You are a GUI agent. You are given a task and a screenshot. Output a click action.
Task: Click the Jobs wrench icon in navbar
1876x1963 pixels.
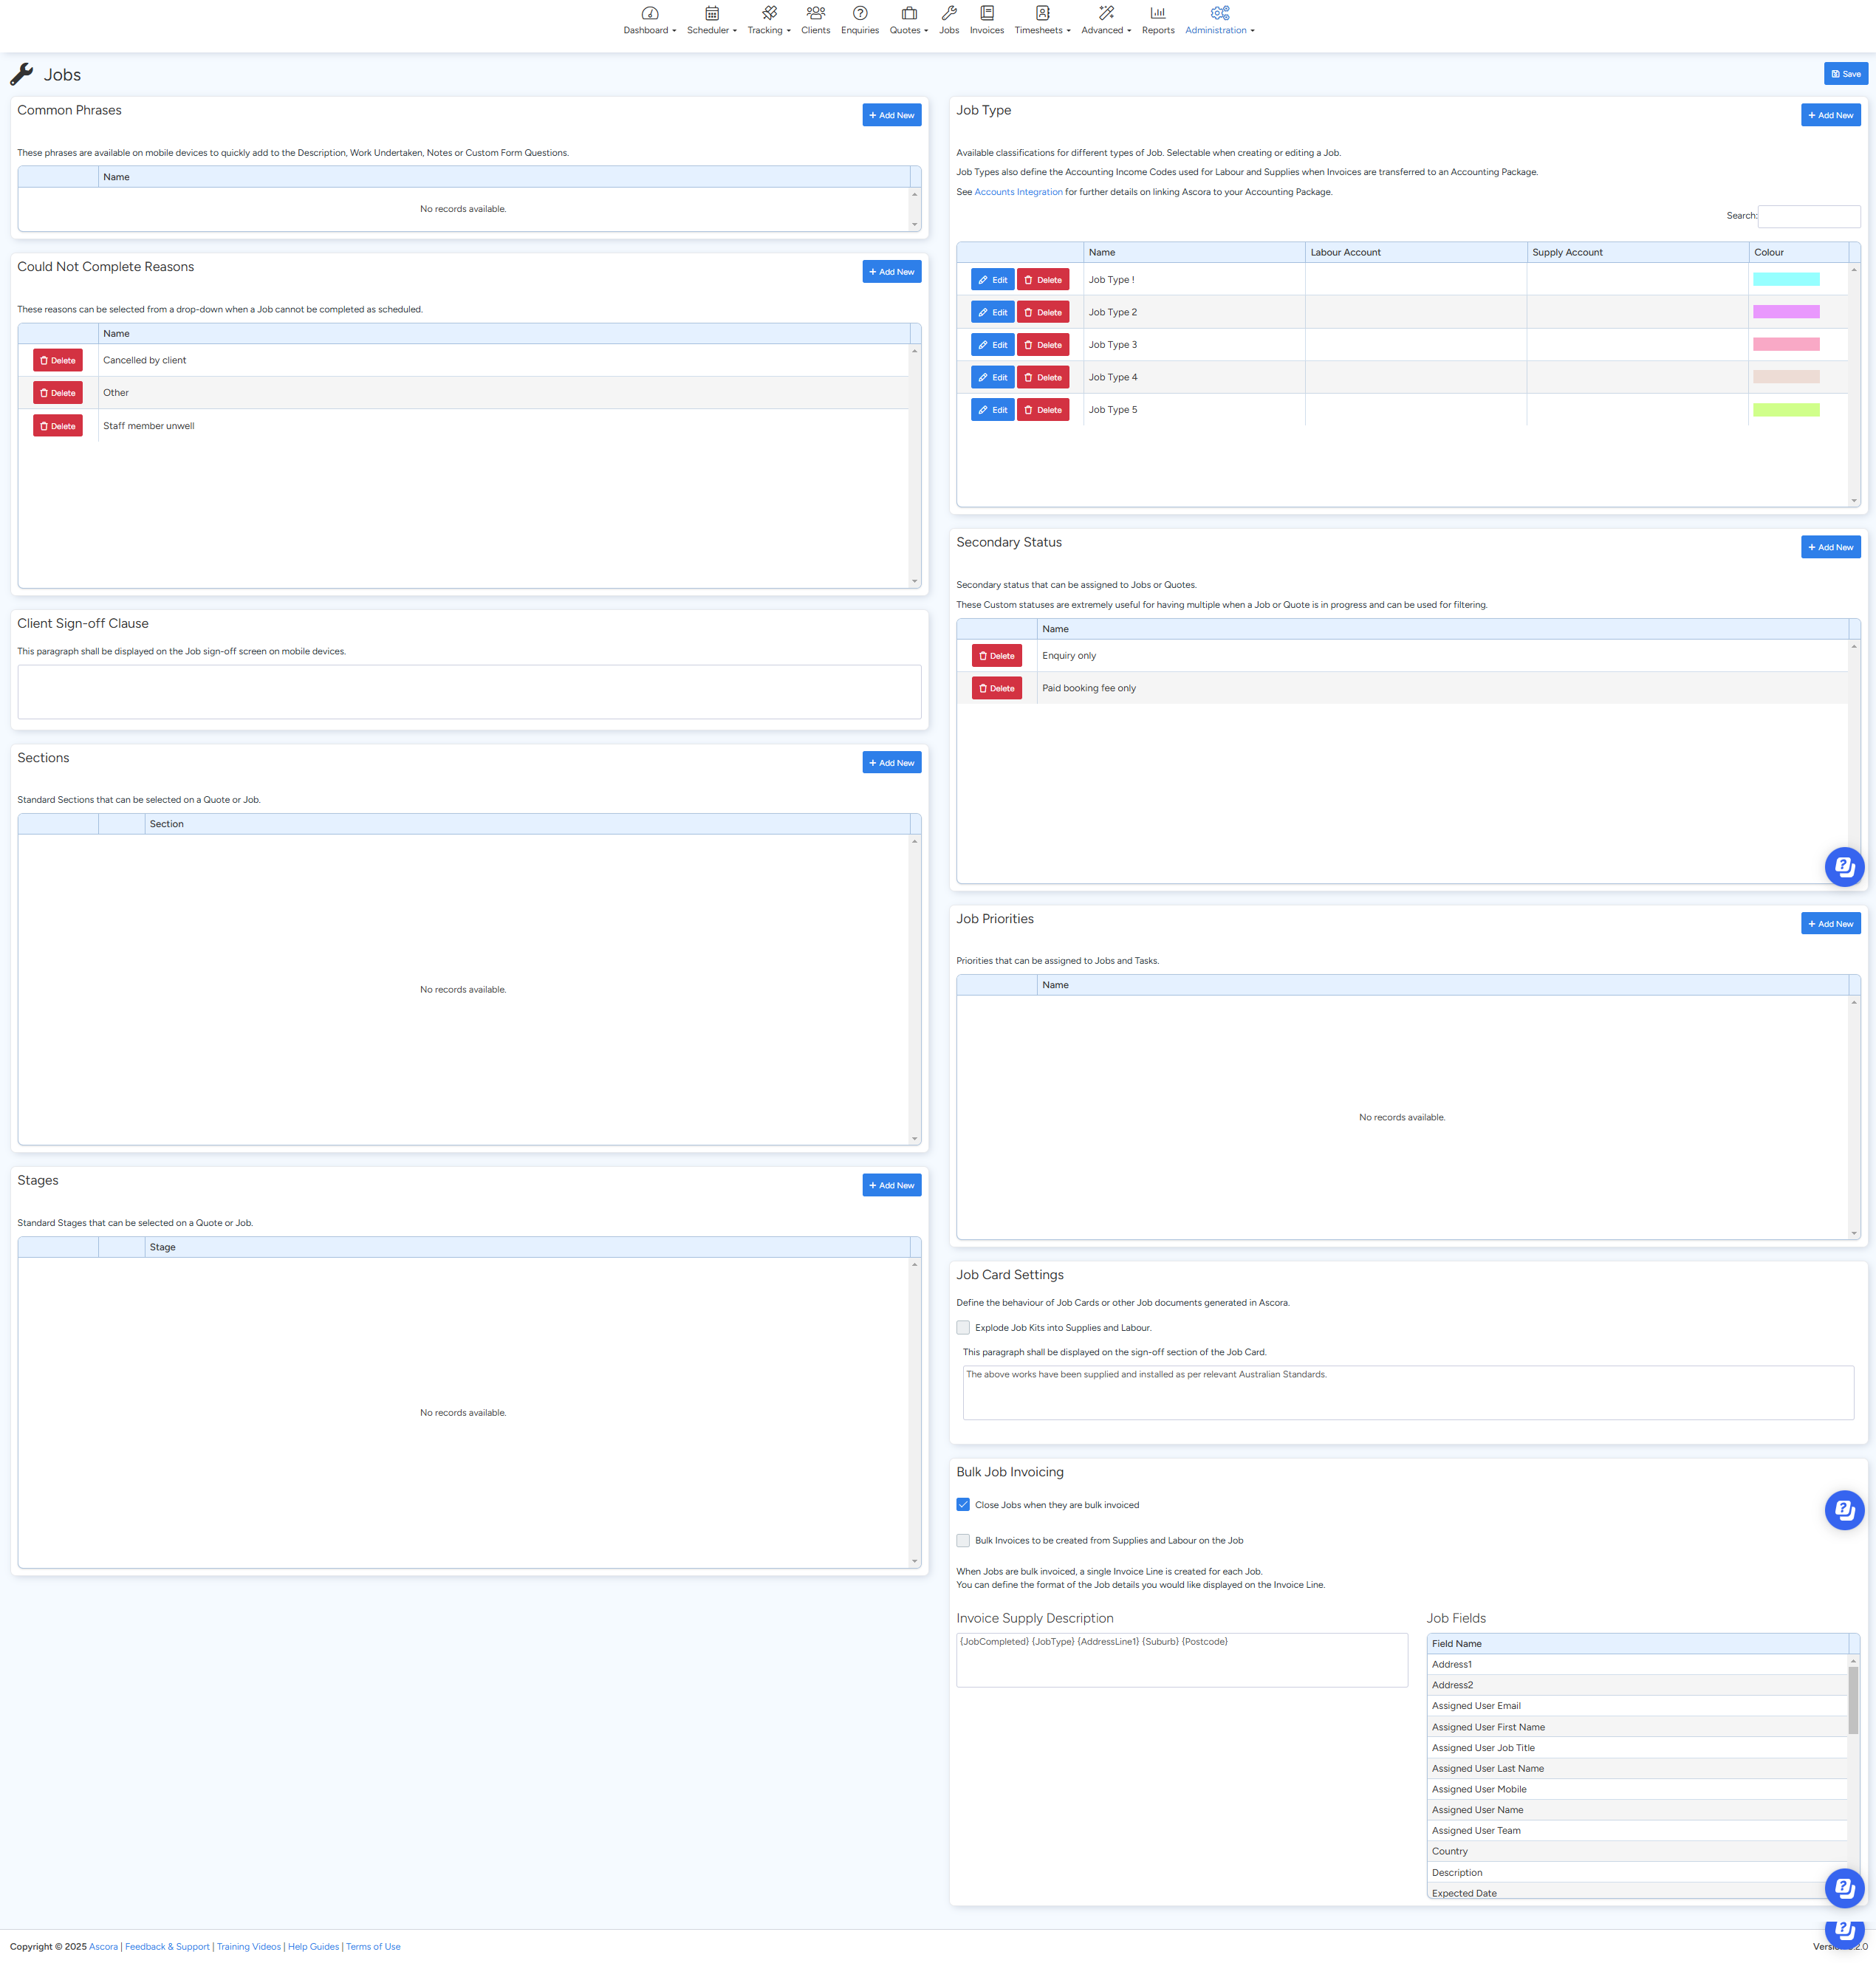point(948,14)
